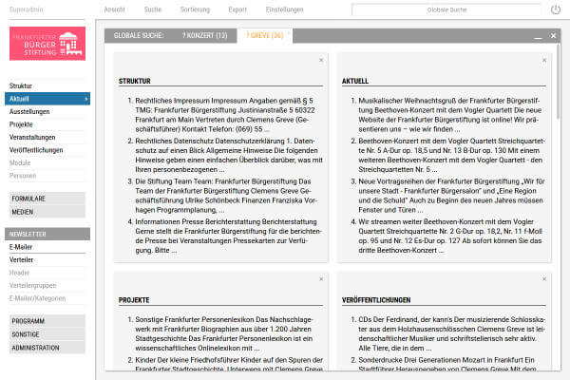Expand the ADMINISTRATION section
Image resolution: width=570 pixels, height=380 pixels.
47,348
